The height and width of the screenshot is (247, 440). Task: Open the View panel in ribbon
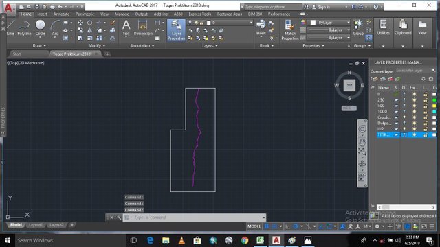pyautogui.click(x=422, y=28)
